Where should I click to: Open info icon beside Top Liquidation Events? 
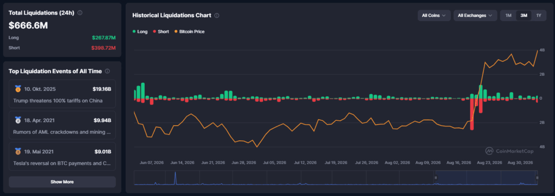tap(107, 71)
